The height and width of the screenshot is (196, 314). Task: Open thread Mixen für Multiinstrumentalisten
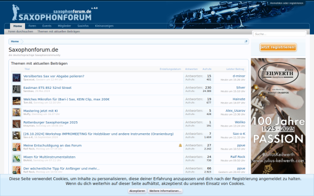pyautogui.click(x=49, y=157)
